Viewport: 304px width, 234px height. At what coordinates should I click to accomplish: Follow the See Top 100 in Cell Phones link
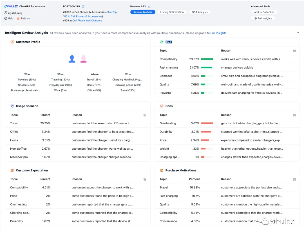click(x=90, y=14)
